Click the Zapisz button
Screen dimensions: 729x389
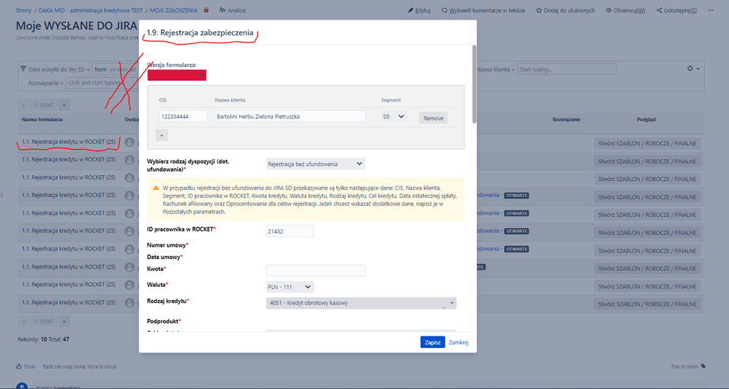coord(432,342)
